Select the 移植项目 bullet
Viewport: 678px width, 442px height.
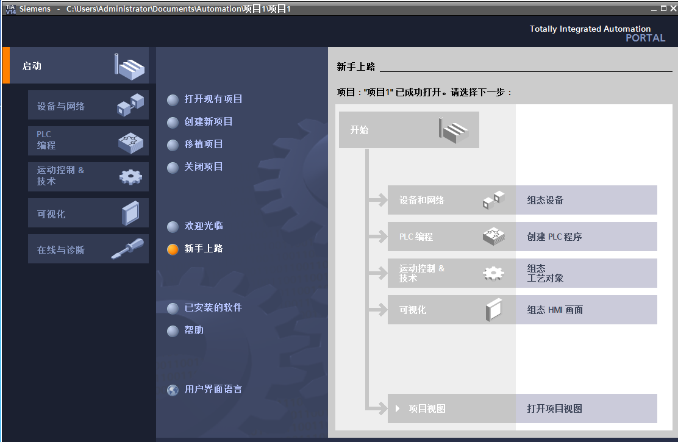[x=173, y=145]
